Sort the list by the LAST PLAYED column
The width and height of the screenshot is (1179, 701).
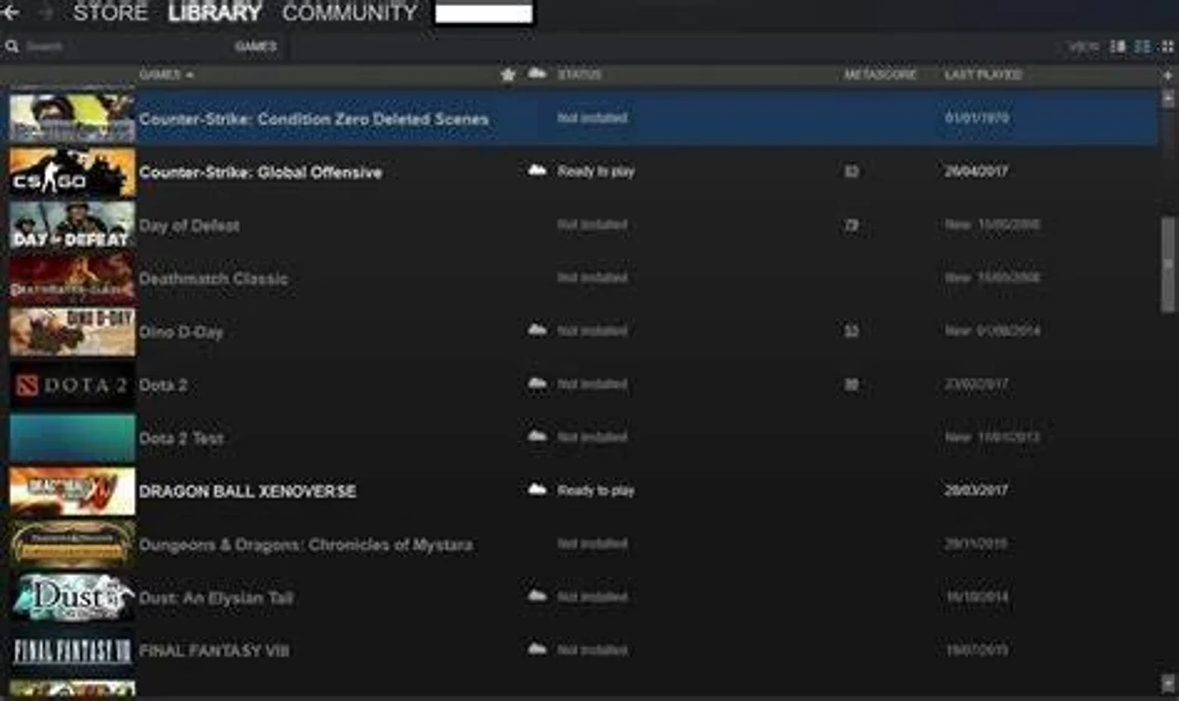[x=983, y=75]
